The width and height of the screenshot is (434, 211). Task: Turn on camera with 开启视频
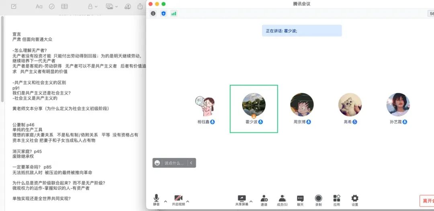pyautogui.click(x=178, y=200)
